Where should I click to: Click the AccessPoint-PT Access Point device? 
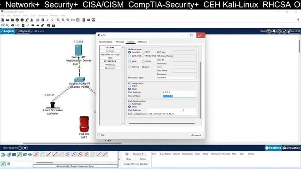[x=79, y=79]
